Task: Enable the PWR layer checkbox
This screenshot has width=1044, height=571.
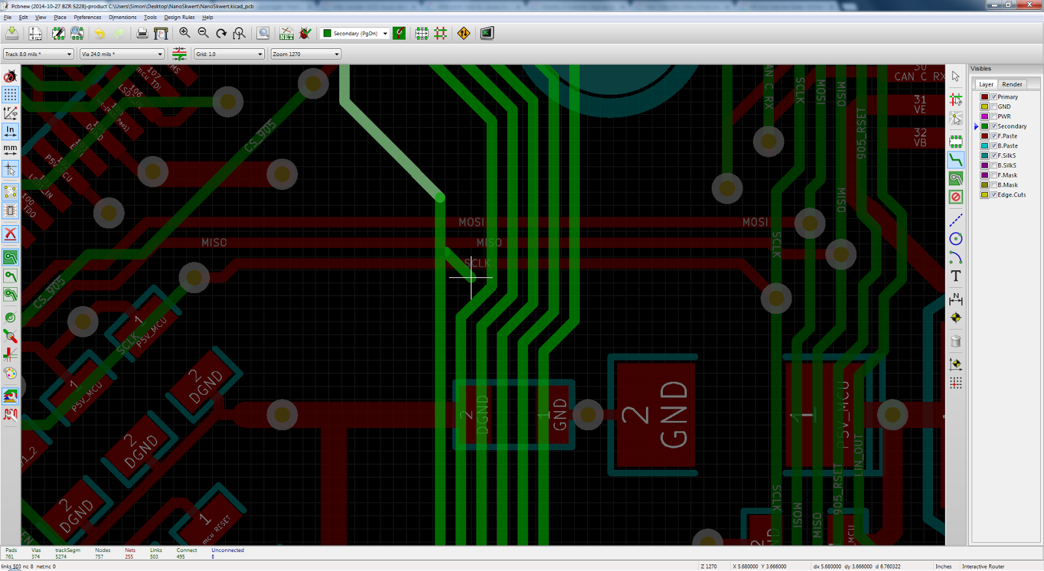Action: point(994,116)
